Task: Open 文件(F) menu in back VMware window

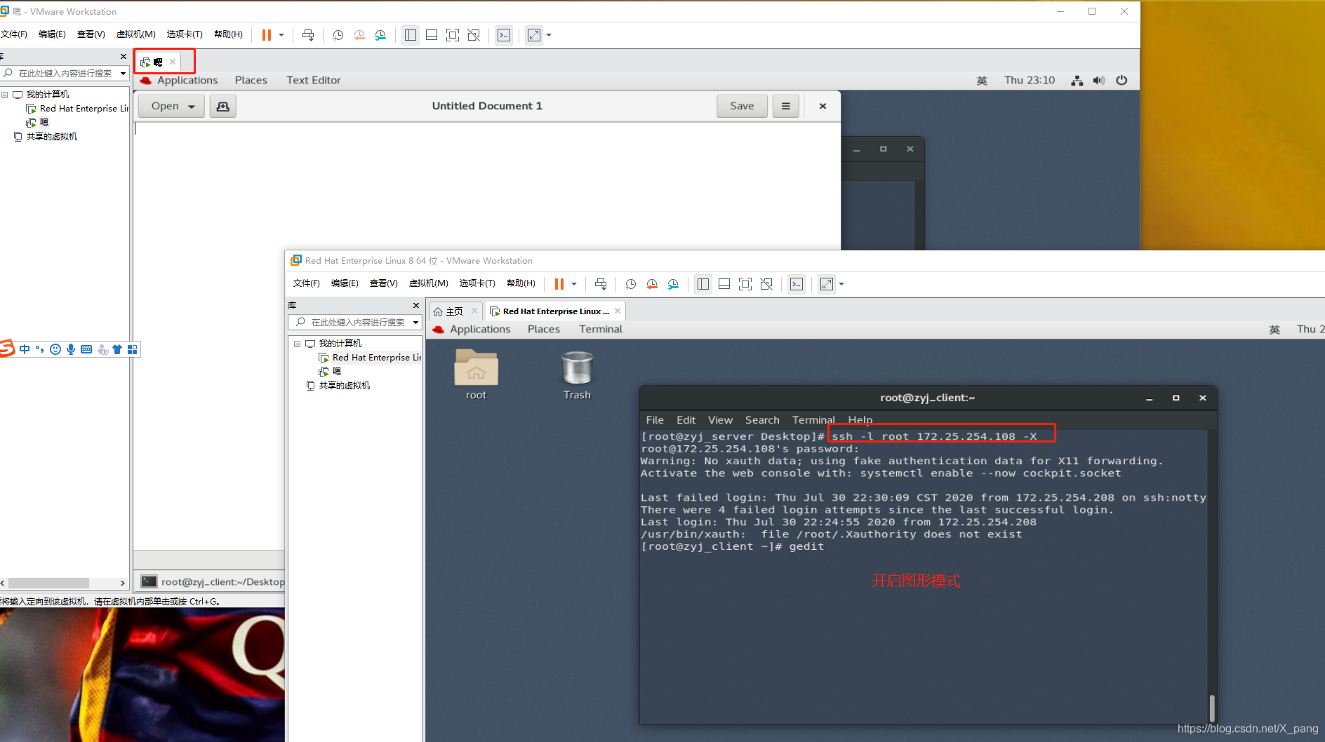Action: (x=14, y=34)
